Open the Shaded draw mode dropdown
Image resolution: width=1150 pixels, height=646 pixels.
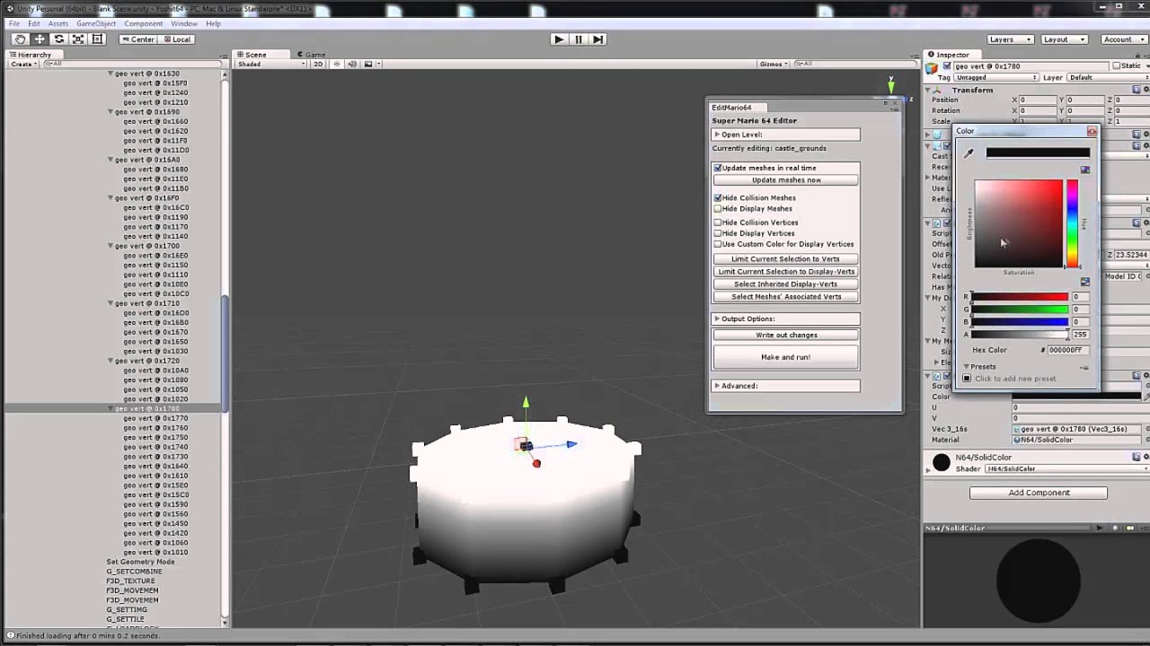[270, 65]
